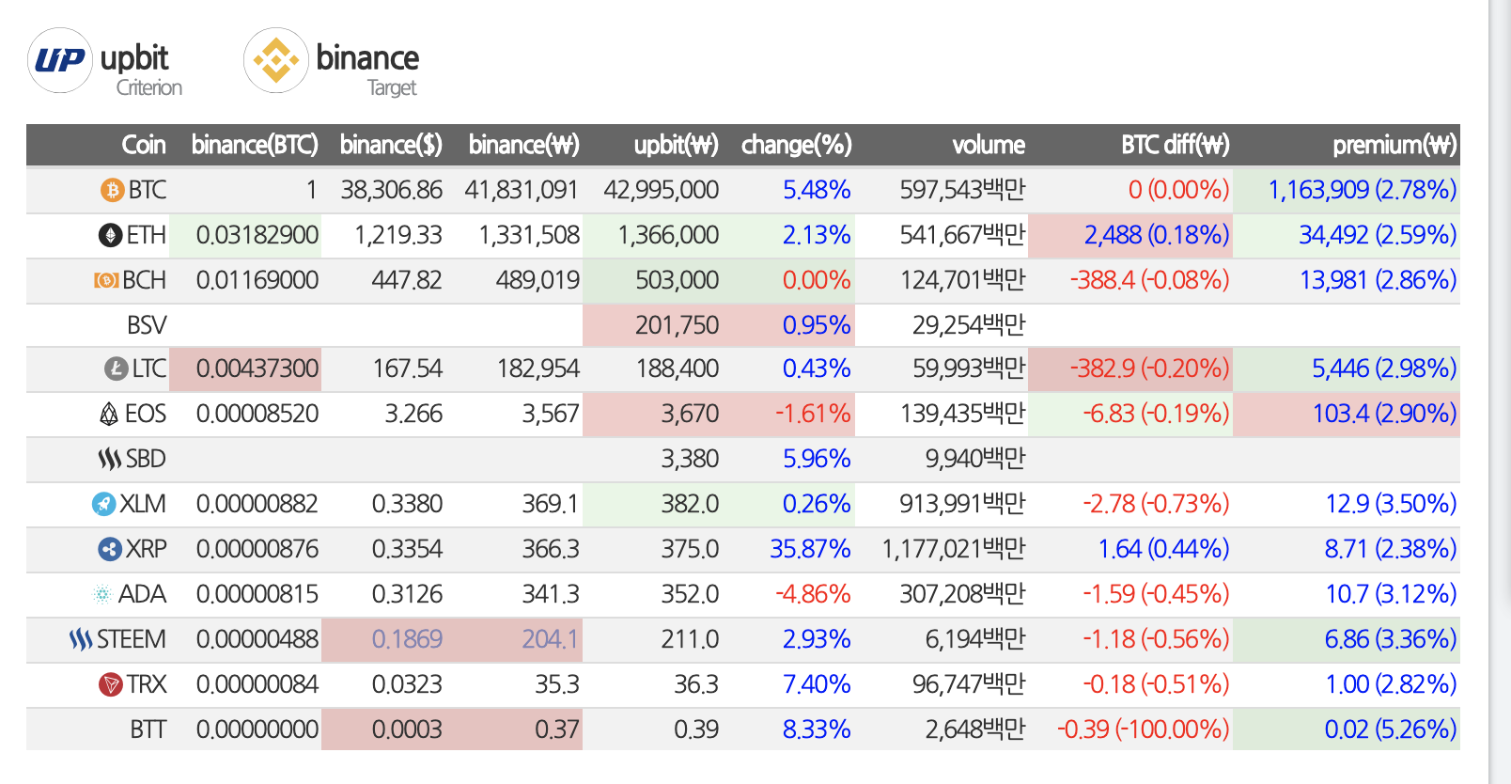Click the Binance logo icon

[276, 60]
